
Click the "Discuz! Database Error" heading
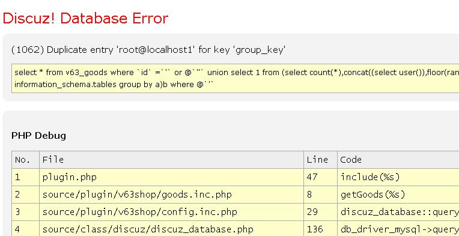[85, 18]
